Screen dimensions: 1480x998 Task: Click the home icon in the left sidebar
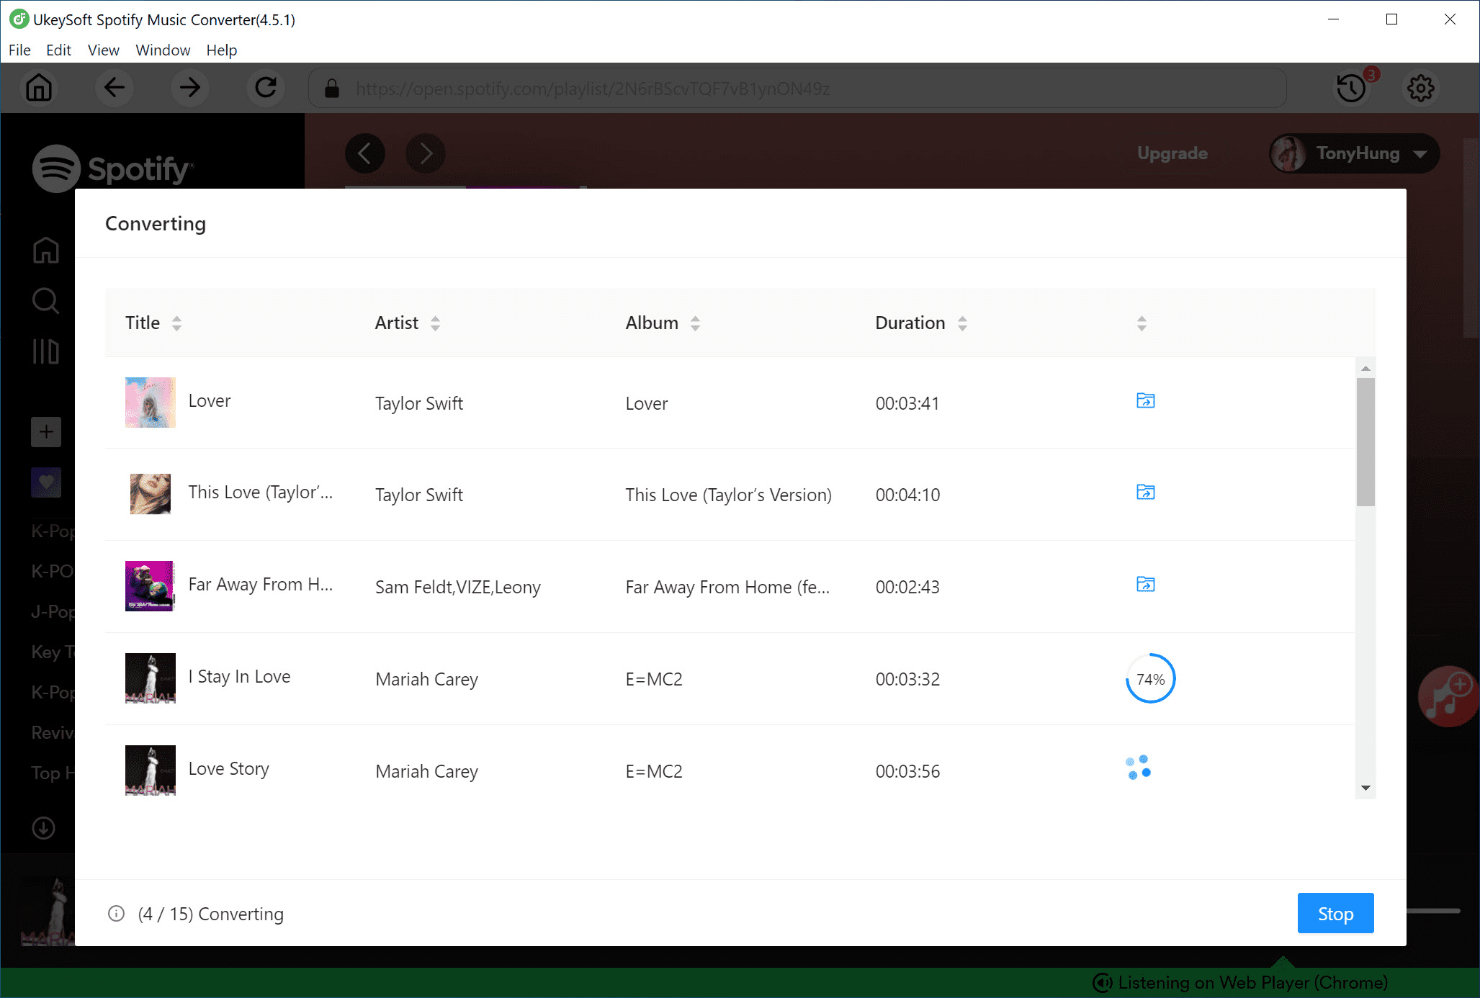click(x=45, y=249)
